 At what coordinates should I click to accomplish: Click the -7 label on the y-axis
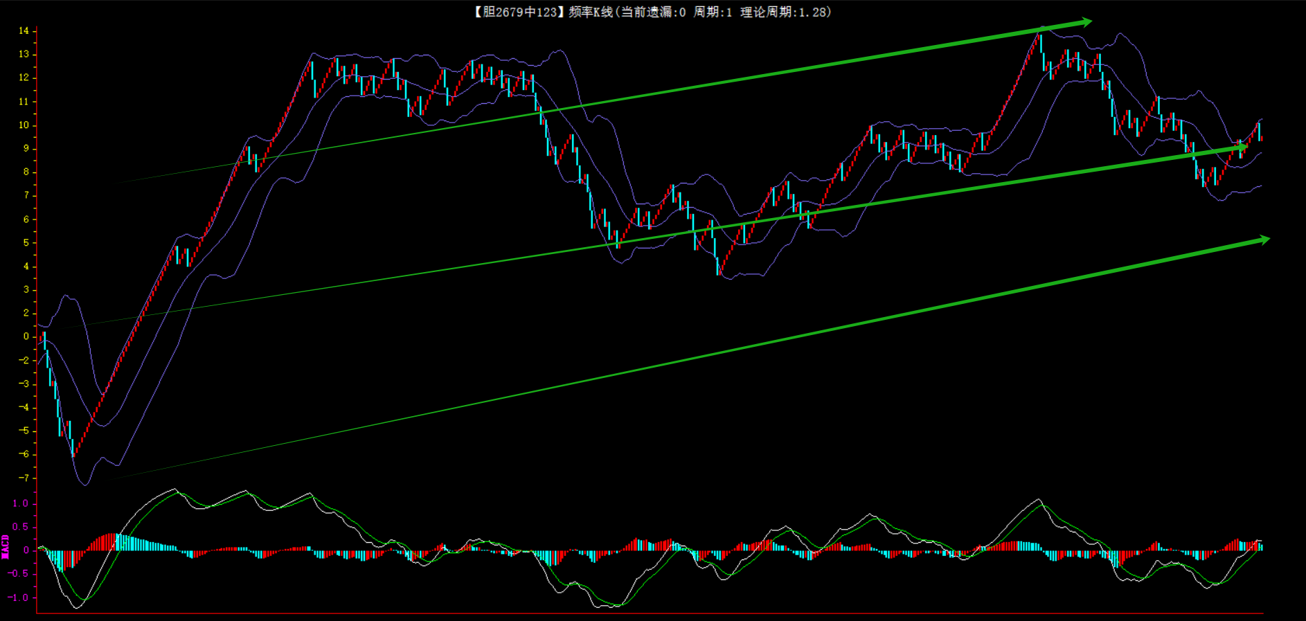24,478
